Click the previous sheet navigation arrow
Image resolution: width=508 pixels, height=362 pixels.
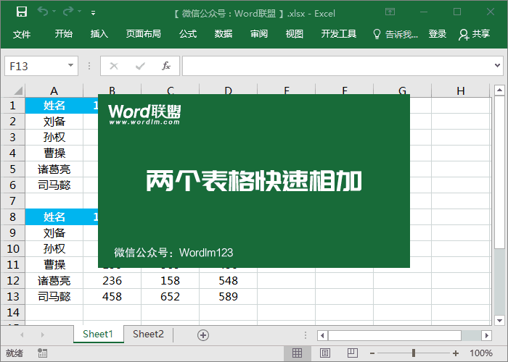(x=22, y=334)
